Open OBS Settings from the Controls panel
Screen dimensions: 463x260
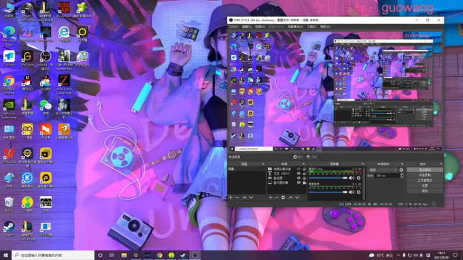tap(425, 185)
